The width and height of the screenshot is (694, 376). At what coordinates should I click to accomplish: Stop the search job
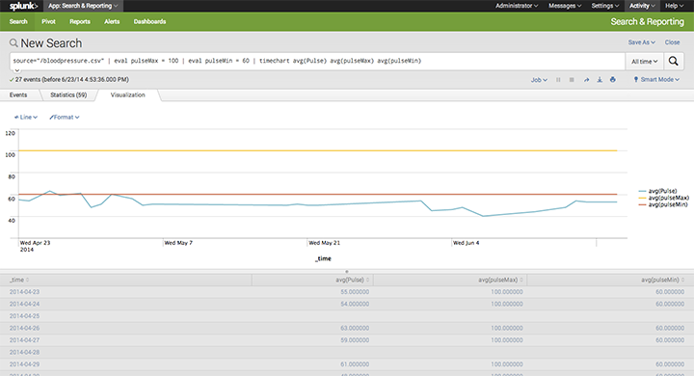click(x=572, y=80)
